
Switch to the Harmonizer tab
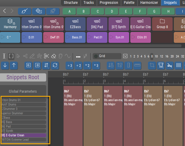click(149, 3)
